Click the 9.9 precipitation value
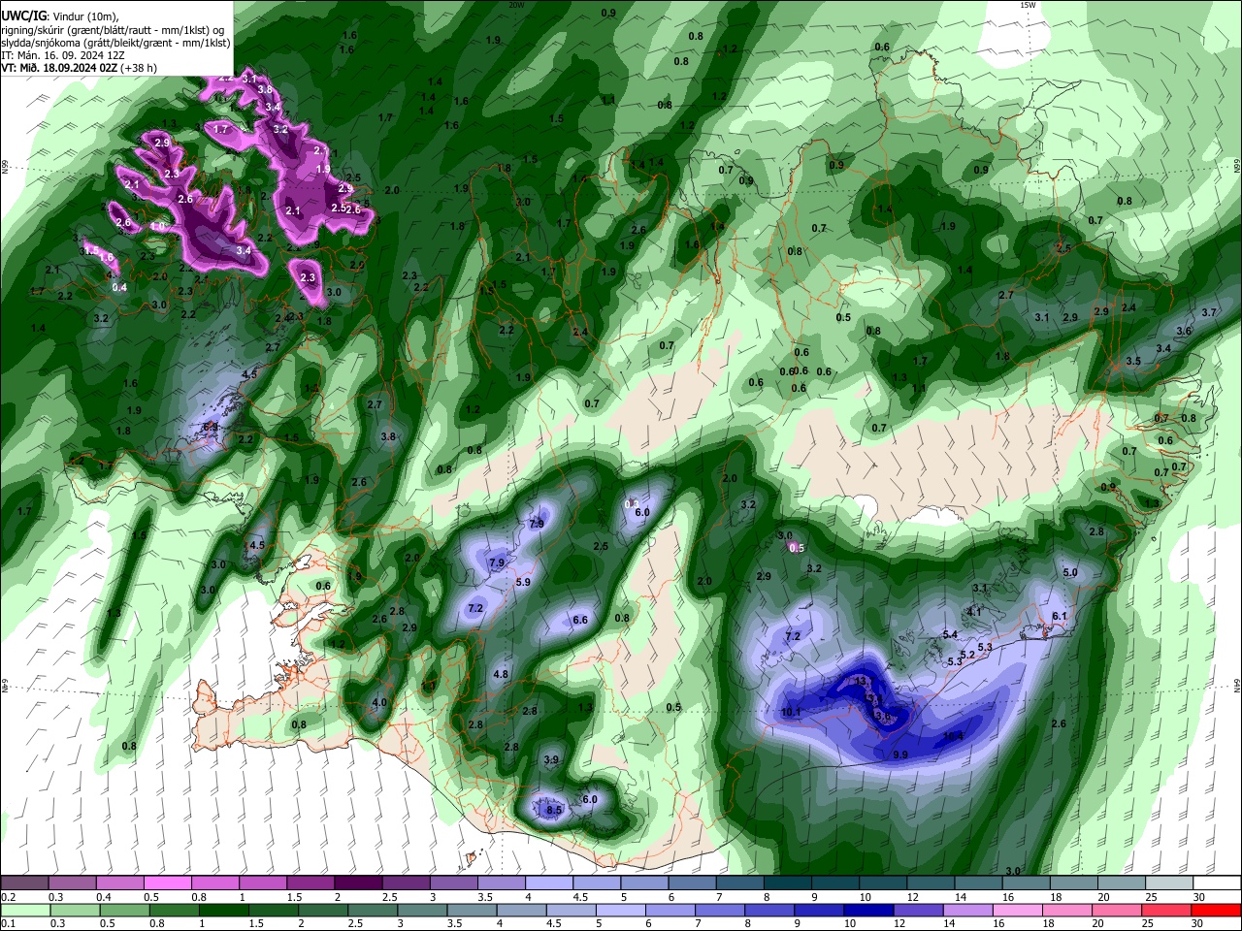This screenshot has width=1242, height=931. pyautogui.click(x=899, y=754)
